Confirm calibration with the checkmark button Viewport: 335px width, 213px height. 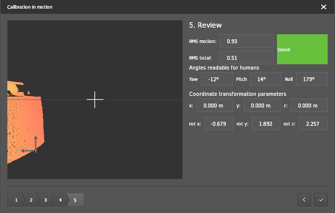coord(321,200)
